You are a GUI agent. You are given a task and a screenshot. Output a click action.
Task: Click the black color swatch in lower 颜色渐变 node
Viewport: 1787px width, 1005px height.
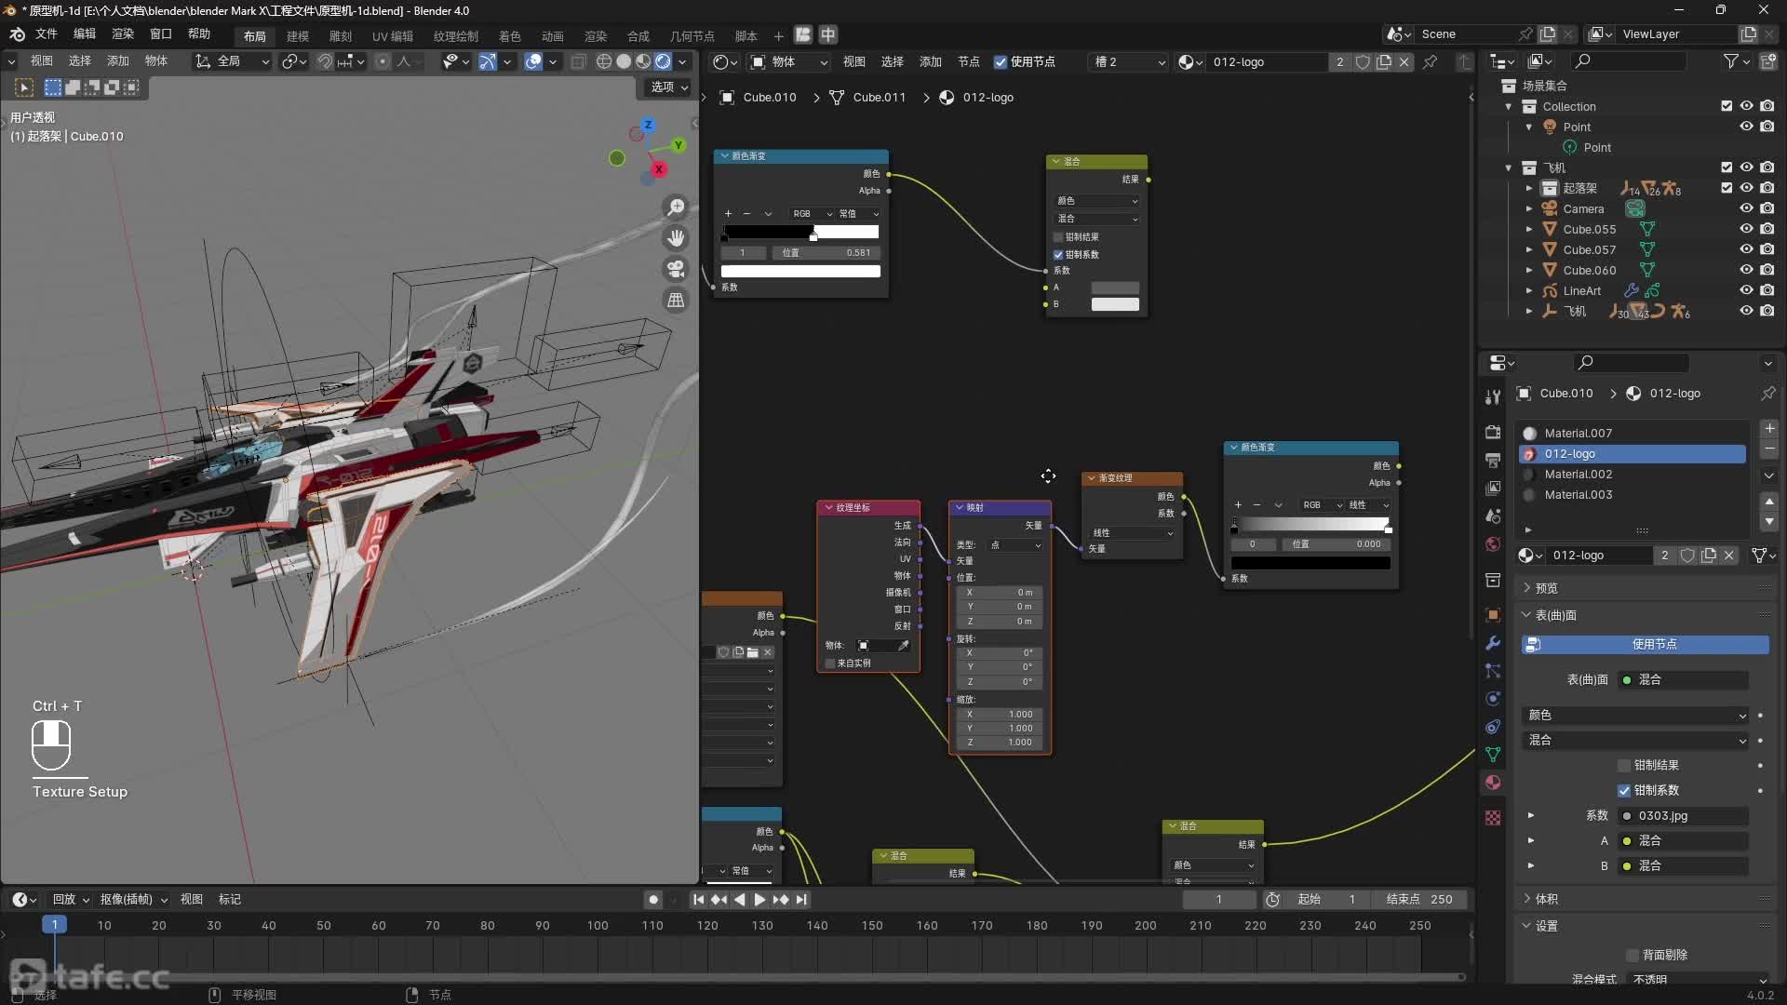tap(1310, 564)
